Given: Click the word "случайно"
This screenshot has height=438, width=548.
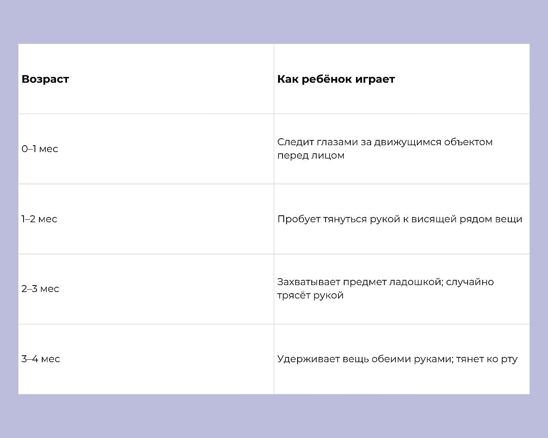Looking at the screenshot, I should (470, 282).
